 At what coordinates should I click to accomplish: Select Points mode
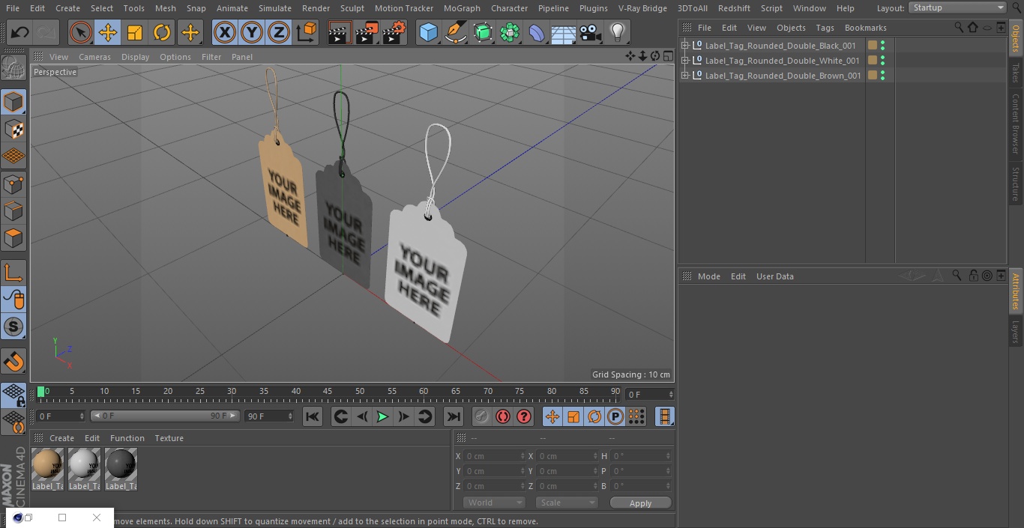pyautogui.click(x=13, y=184)
